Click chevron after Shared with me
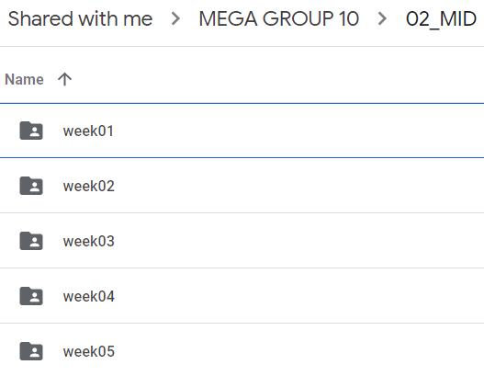 point(175,18)
